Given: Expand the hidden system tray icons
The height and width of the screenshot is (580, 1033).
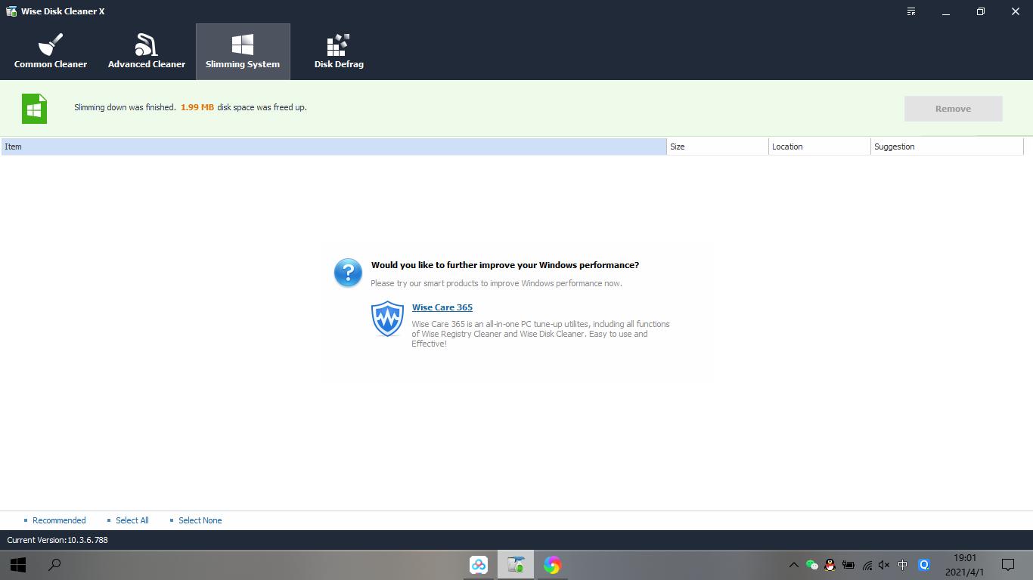Looking at the screenshot, I should [793, 565].
